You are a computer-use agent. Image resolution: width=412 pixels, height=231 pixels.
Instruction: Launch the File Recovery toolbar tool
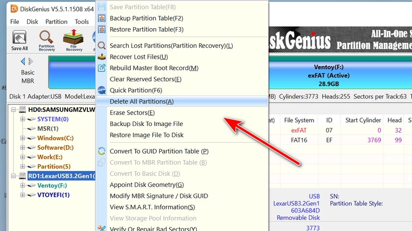[x=74, y=40]
